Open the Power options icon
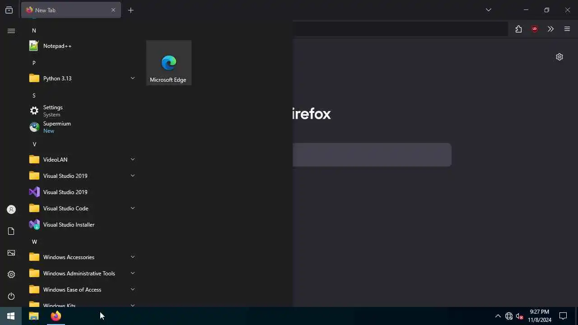The image size is (578, 325). [11, 296]
